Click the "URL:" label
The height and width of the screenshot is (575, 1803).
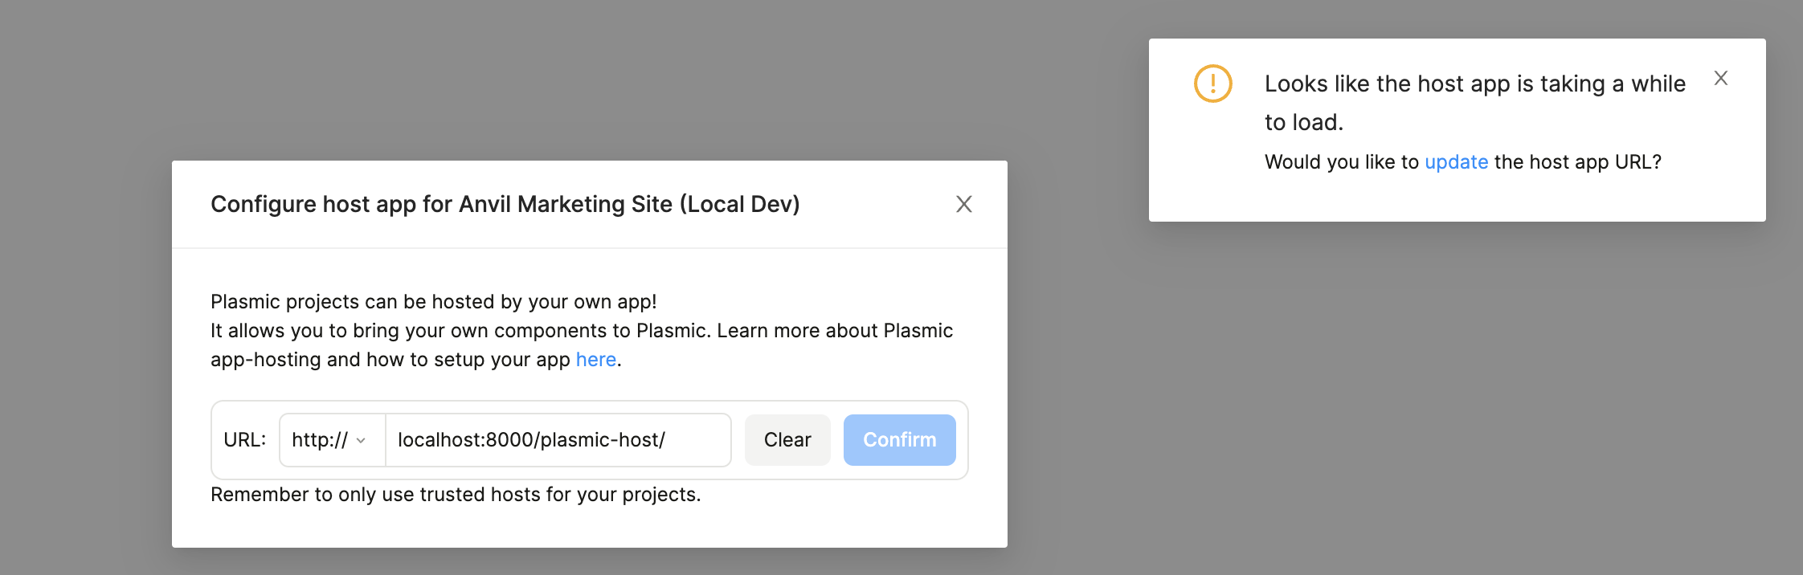[x=244, y=440]
